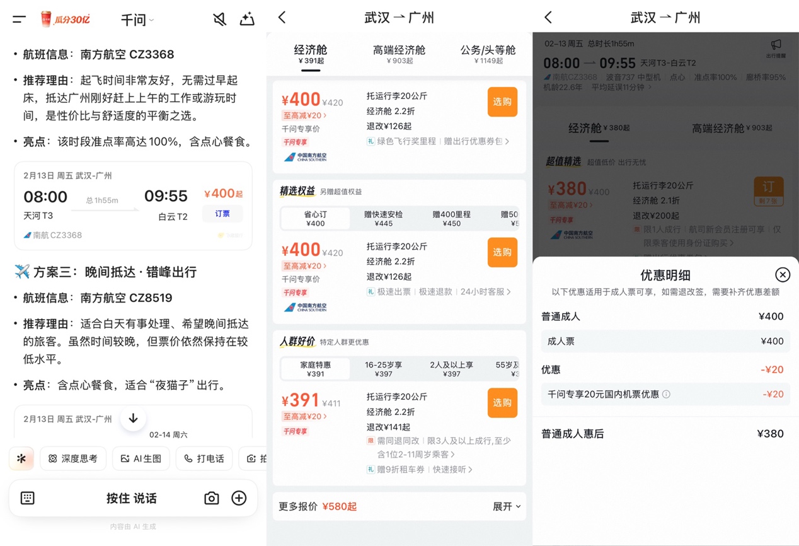Hold the 按住 说话 voice input bar
This screenshot has height=546, width=799.
click(x=132, y=498)
